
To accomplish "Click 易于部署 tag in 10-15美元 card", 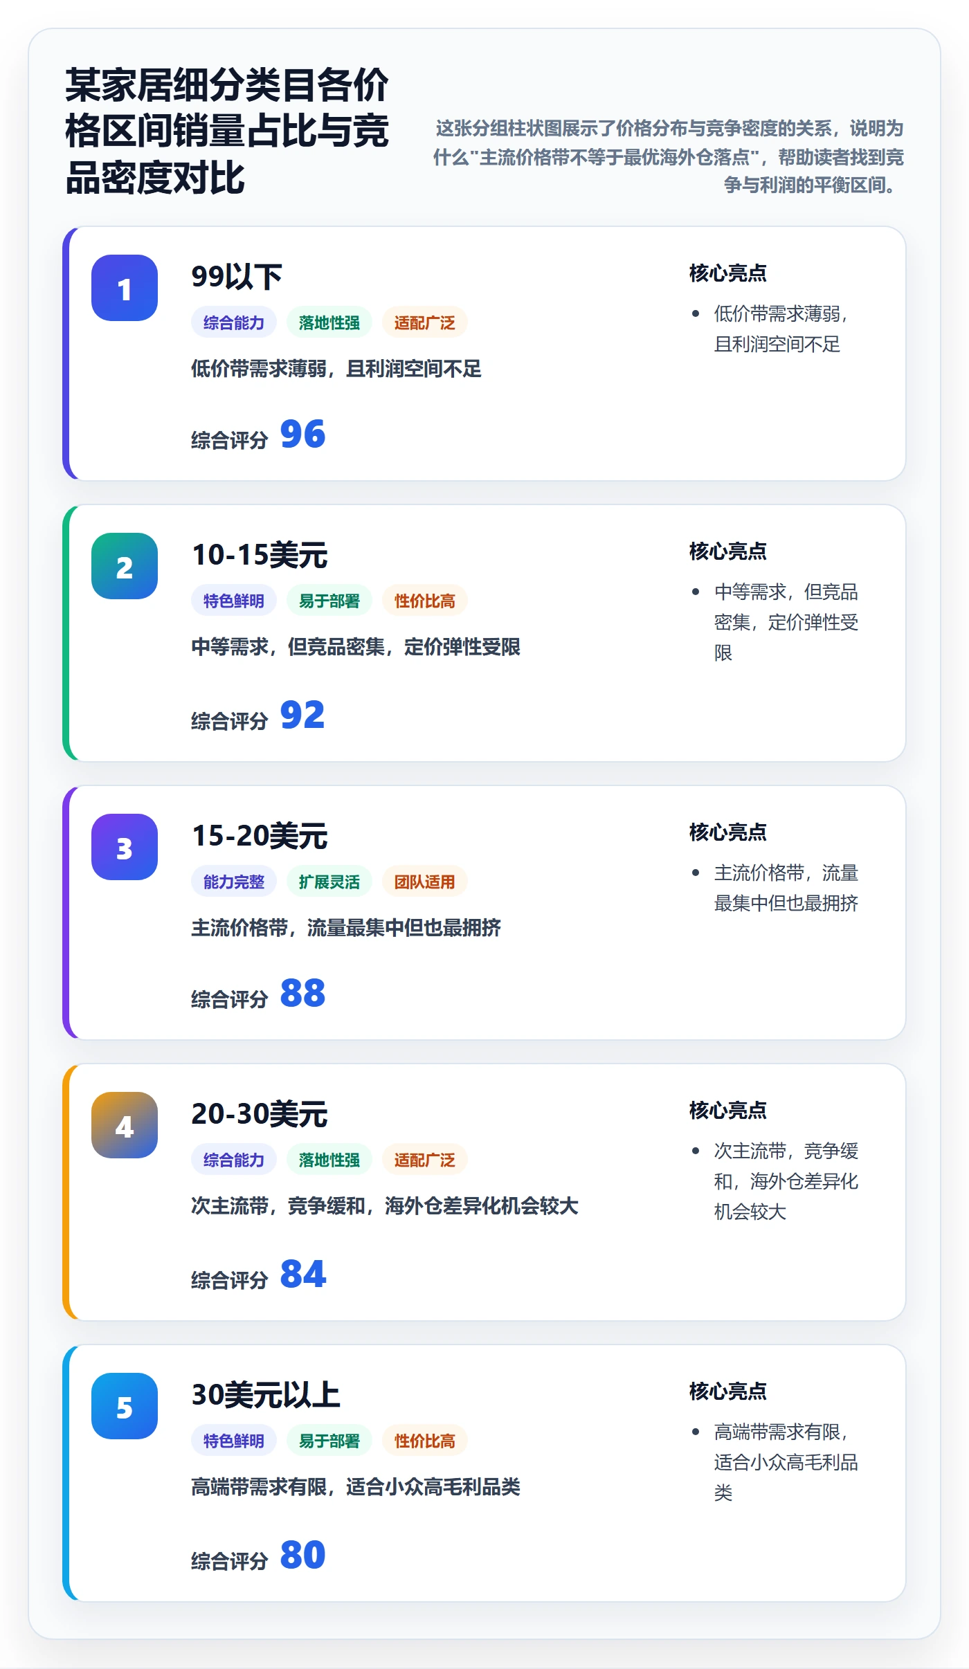I will pos(329,601).
